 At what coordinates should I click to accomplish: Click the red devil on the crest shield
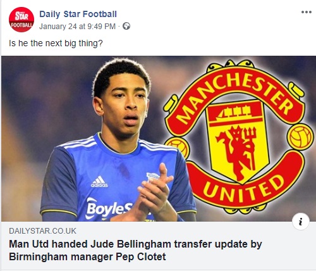point(237,151)
